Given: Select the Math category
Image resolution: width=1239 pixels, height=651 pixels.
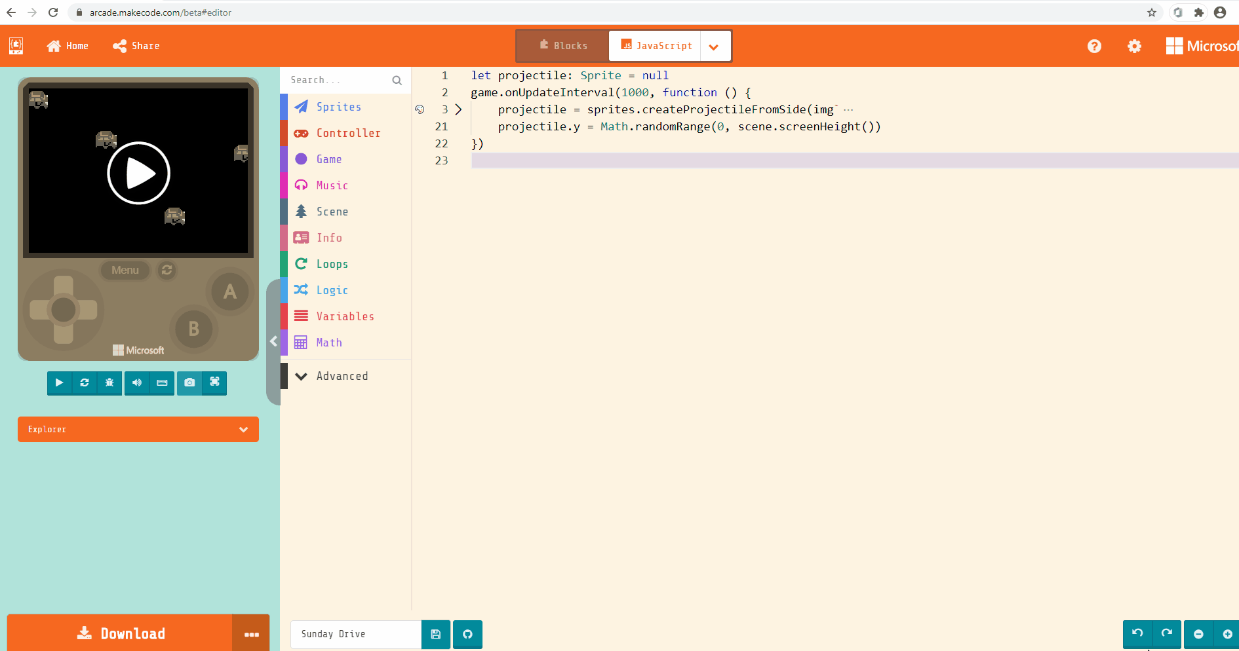Looking at the screenshot, I should pyautogui.click(x=328, y=342).
